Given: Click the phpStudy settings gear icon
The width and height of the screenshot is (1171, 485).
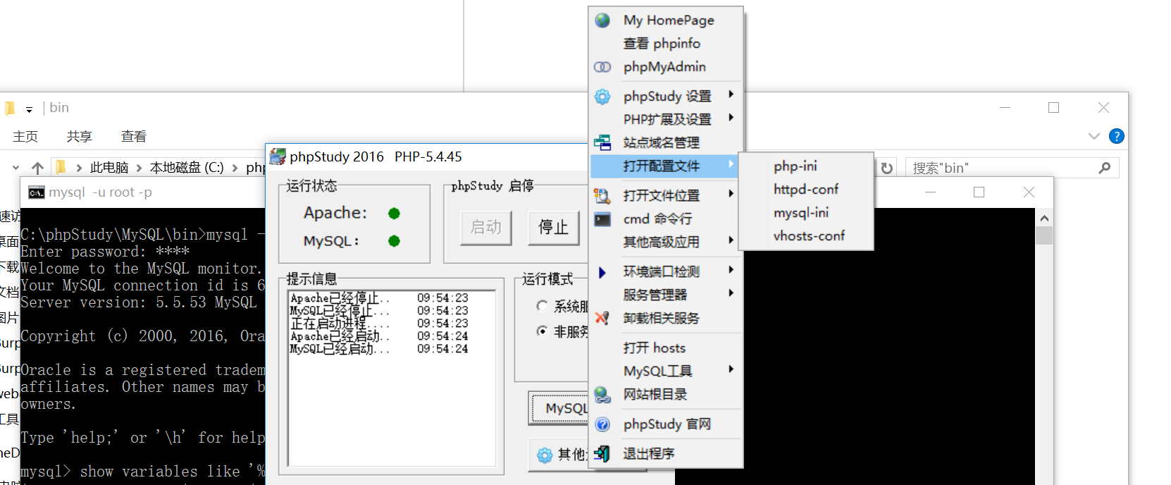Looking at the screenshot, I should (x=602, y=97).
